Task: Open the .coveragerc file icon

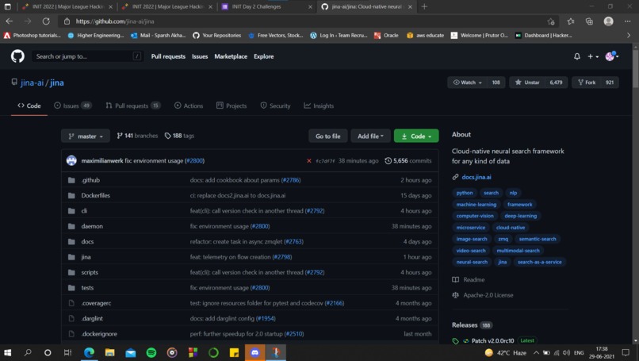Action: [x=71, y=303]
